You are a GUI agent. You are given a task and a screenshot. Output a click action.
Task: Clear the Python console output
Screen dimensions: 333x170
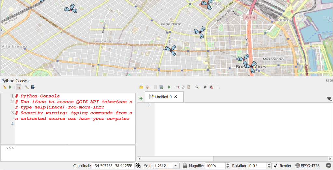pyautogui.click(x=5, y=87)
